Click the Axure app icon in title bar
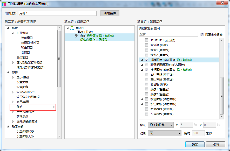 [4, 4]
